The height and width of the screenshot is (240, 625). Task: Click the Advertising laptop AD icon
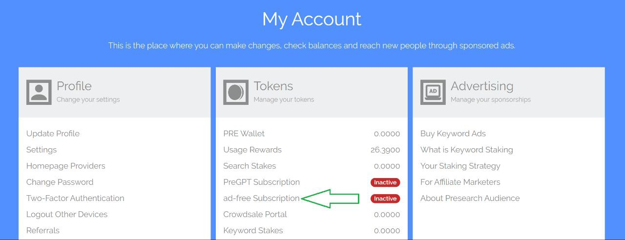433,92
